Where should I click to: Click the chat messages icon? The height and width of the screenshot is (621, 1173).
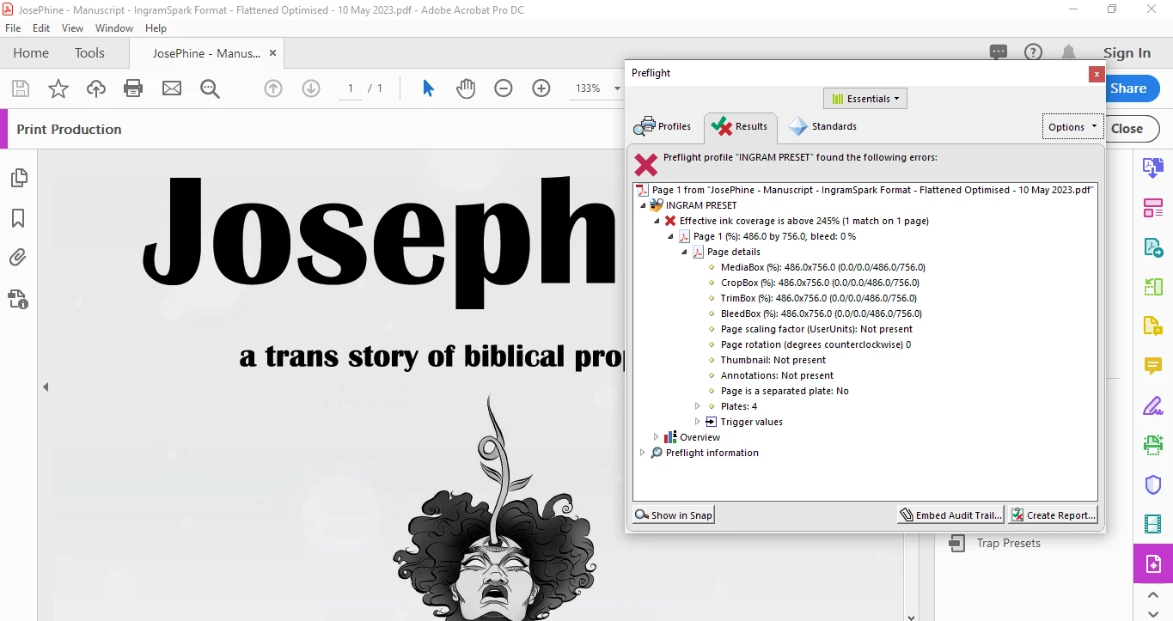click(x=999, y=52)
